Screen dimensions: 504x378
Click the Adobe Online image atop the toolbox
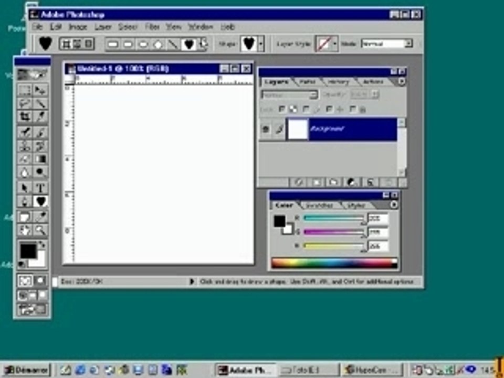[x=32, y=74]
